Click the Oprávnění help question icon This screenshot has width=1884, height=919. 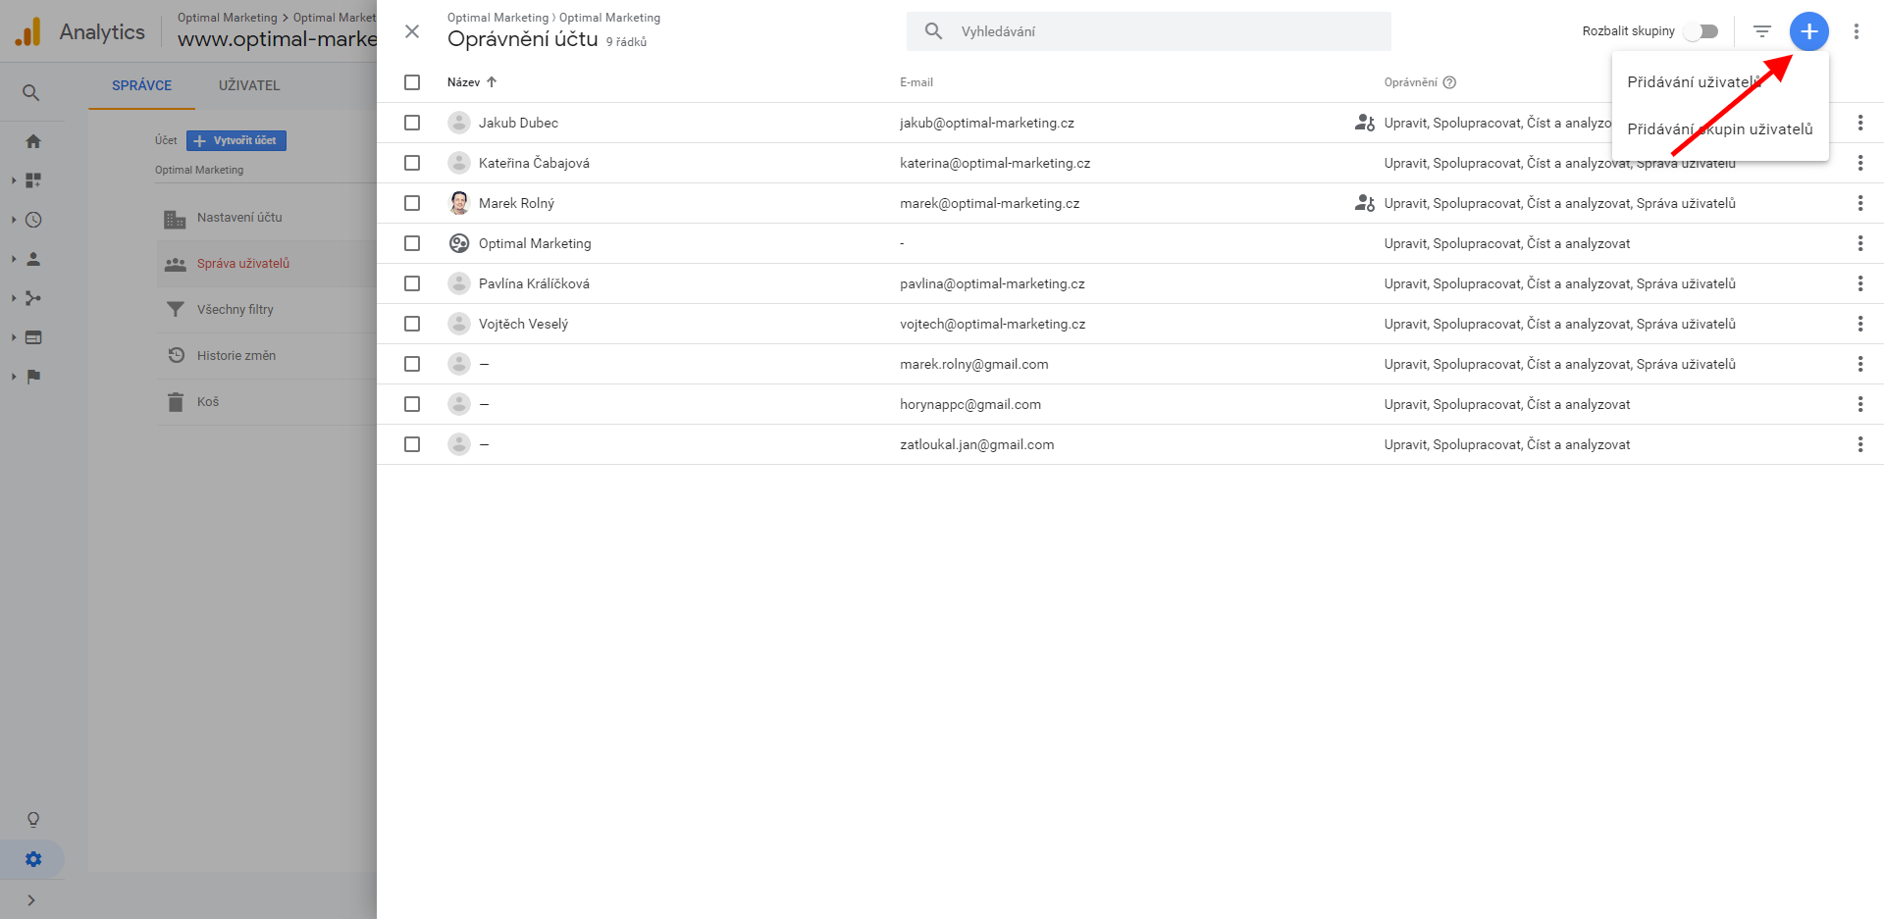point(1449,82)
